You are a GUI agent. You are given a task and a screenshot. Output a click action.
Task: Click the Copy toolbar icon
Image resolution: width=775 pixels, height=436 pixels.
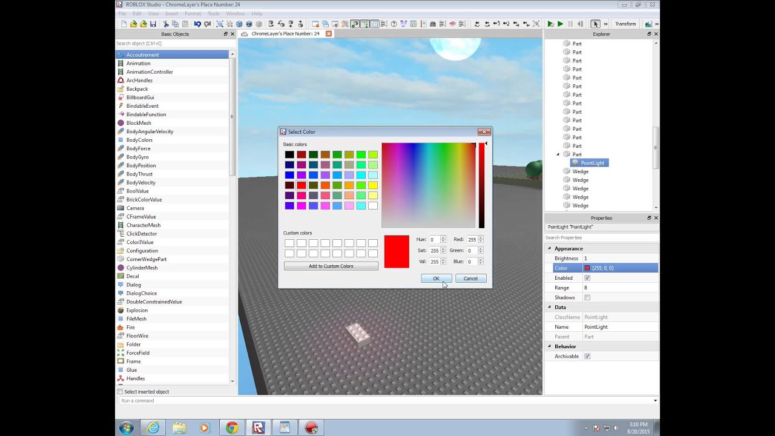[176, 24]
